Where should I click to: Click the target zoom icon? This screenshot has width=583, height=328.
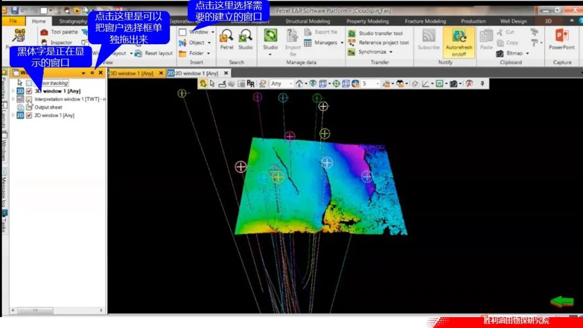click(x=336, y=84)
